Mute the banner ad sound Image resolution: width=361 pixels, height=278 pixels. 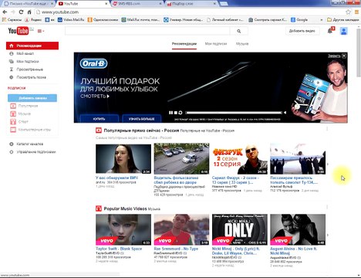tap(285, 113)
